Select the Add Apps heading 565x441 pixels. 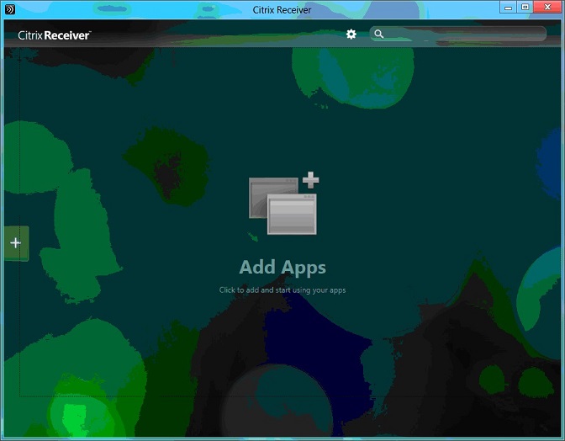282,268
